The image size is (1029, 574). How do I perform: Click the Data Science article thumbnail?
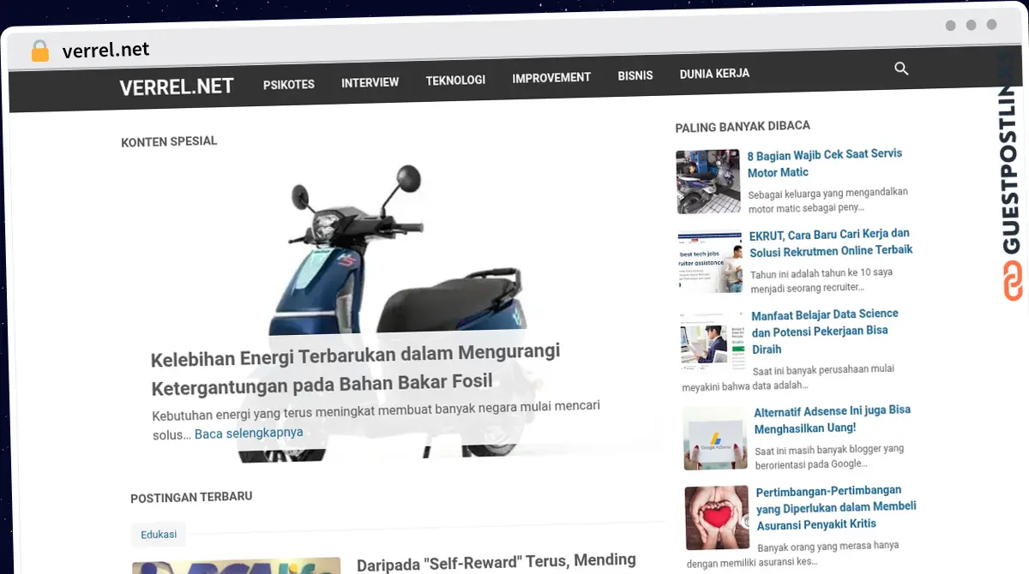(x=713, y=343)
